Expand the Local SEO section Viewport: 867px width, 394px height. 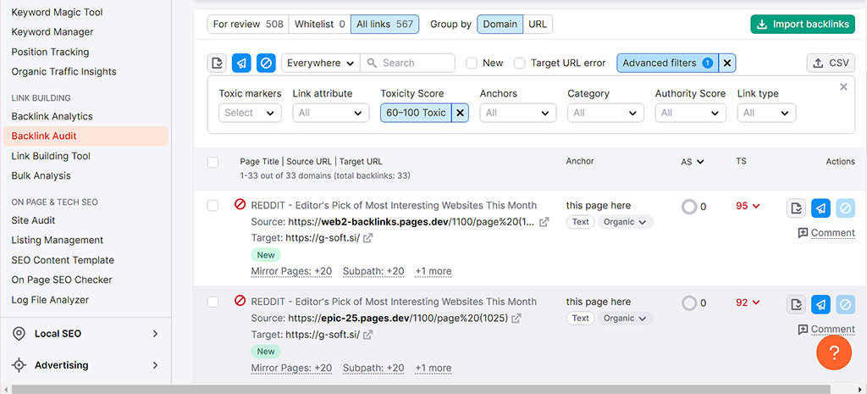pos(156,334)
